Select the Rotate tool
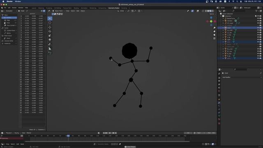The width and height of the screenshot is (263, 148). point(50,31)
